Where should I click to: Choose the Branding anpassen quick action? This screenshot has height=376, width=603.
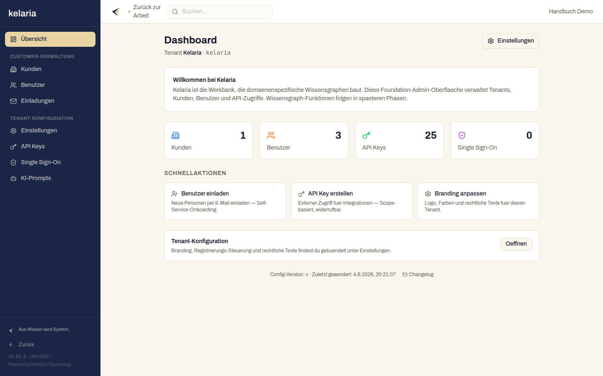point(478,201)
